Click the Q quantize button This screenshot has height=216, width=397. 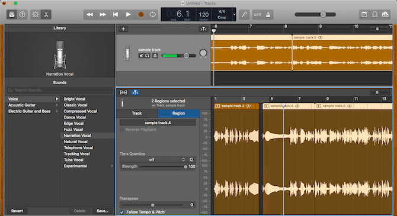tap(191, 160)
